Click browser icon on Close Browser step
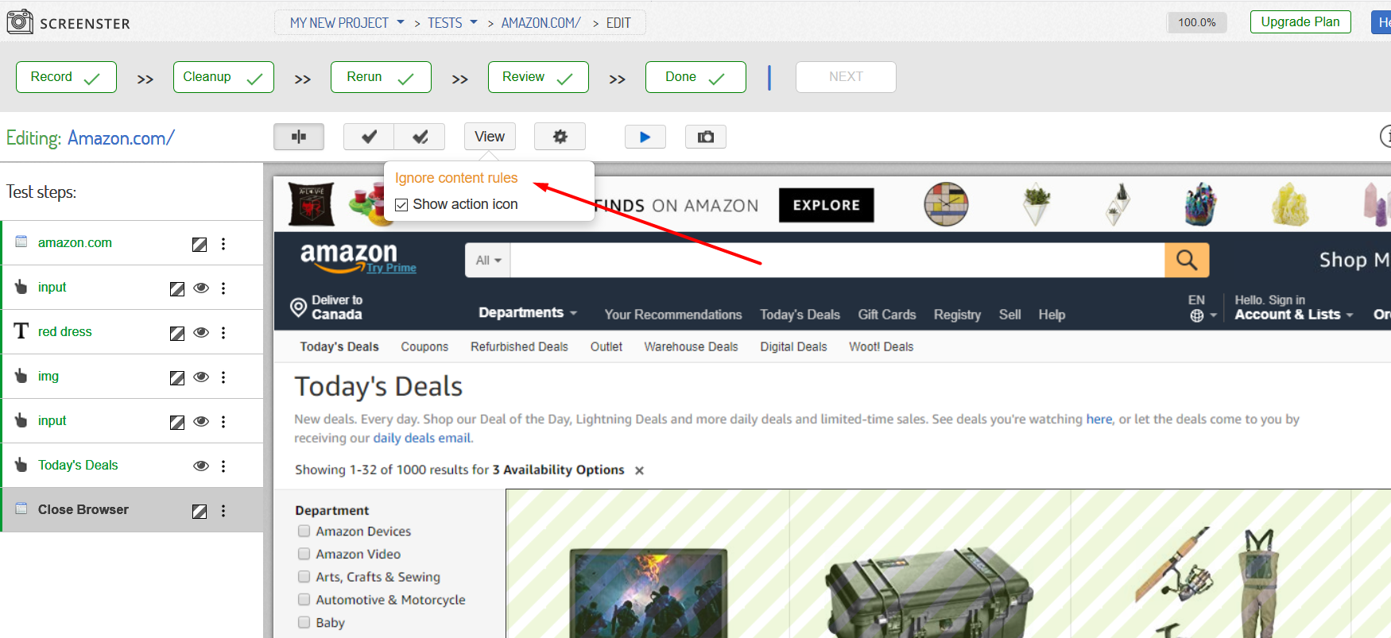This screenshot has height=638, width=1391. pos(21,508)
